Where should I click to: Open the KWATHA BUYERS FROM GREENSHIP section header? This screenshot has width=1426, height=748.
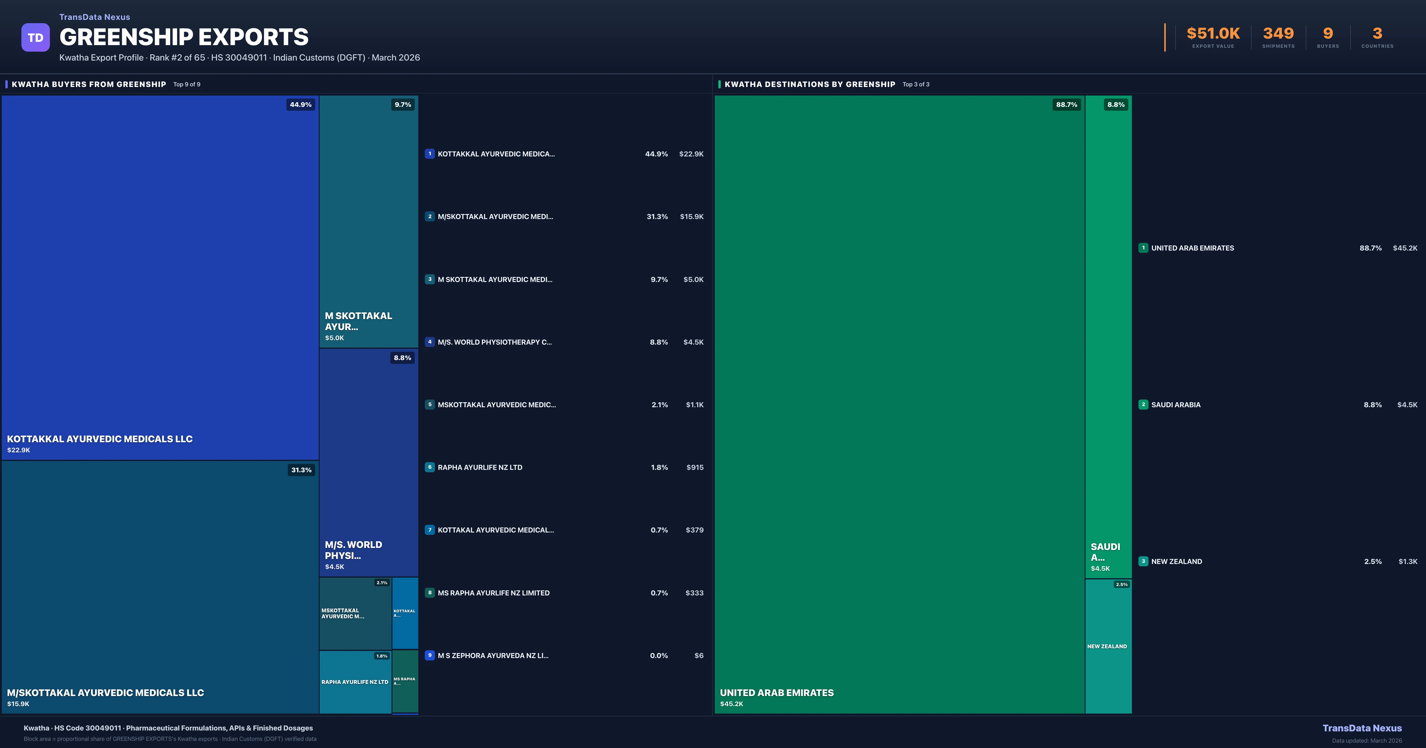89,84
